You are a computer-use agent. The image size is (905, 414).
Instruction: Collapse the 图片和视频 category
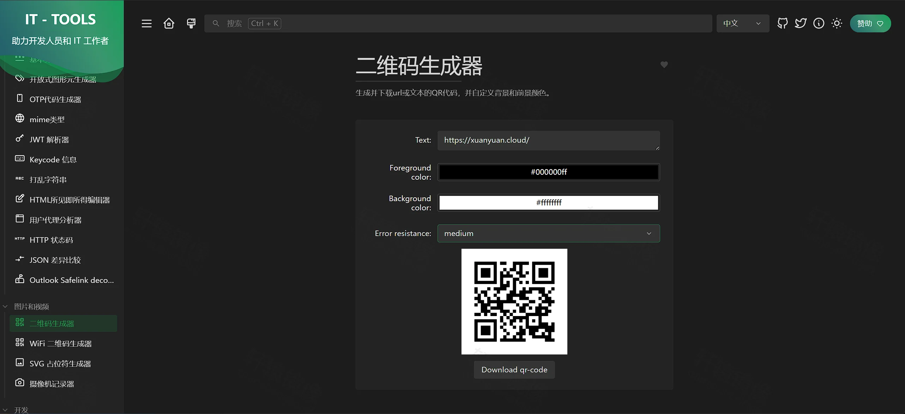26,307
